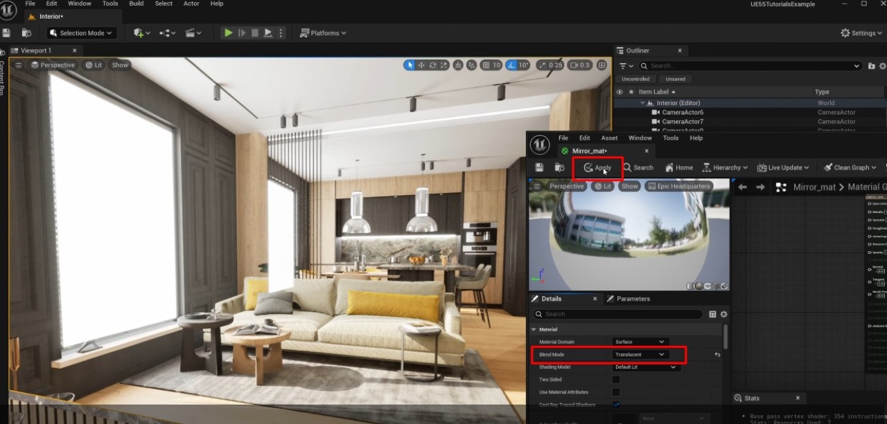Viewport: 887px width, 424px height.
Task: Select the Scale tool in the viewport toolbar
Action: click(x=444, y=65)
